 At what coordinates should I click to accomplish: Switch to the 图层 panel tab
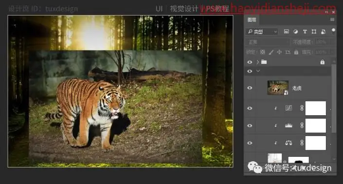tap(252, 20)
